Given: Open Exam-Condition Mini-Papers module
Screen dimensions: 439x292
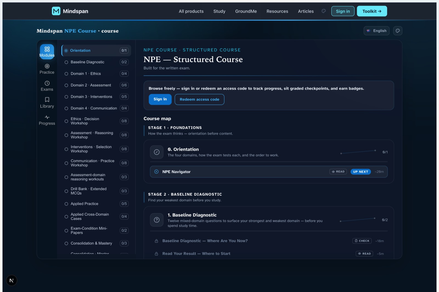Looking at the screenshot, I should [96, 230].
